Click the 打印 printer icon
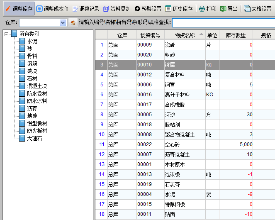 (x=202, y=8)
